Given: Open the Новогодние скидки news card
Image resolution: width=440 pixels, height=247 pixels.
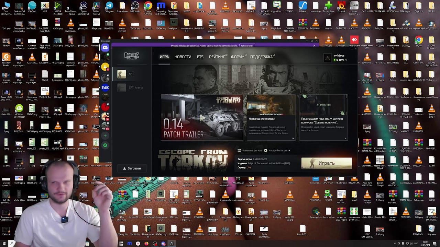Looking at the screenshot, I should pos(271,118).
